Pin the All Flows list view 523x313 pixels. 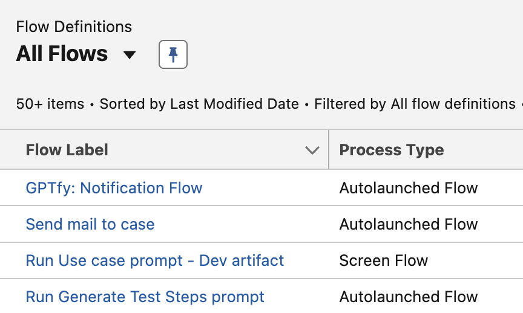coord(173,54)
